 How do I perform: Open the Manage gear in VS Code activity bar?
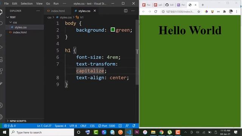click(x=1, y=117)
